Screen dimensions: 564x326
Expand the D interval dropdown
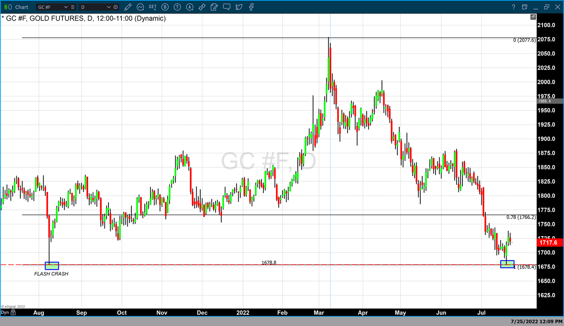point(108,7)
